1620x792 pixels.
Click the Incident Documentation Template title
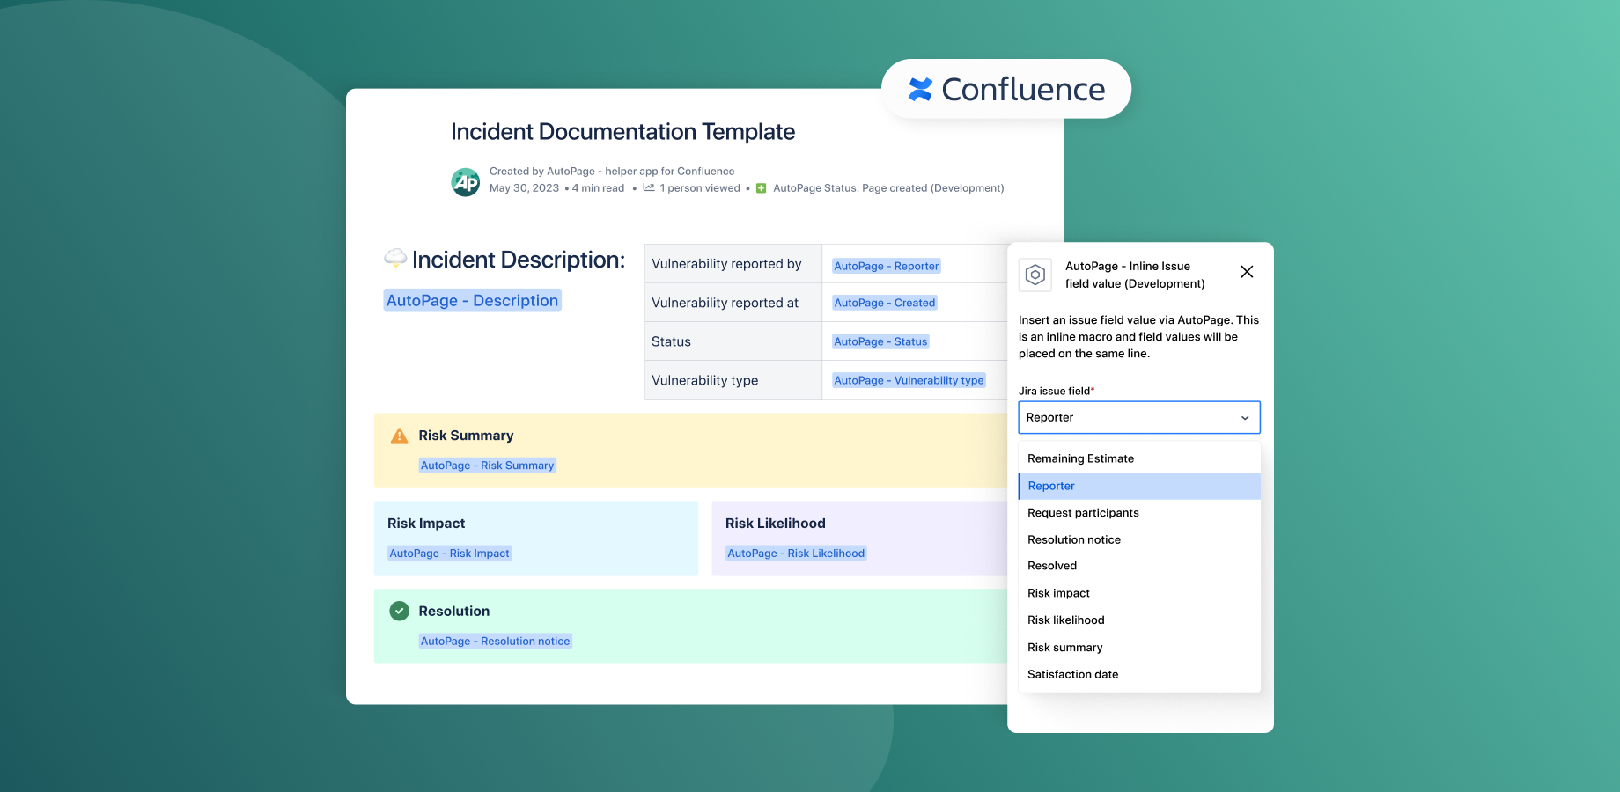tap(622, 132)
